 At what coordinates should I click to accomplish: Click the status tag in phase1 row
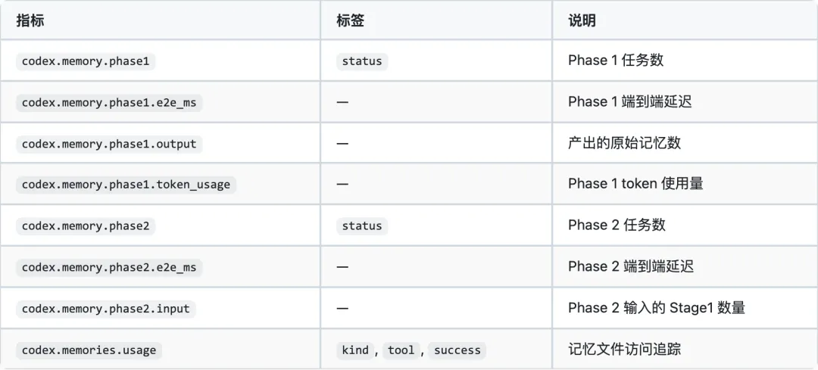point(362,61)
